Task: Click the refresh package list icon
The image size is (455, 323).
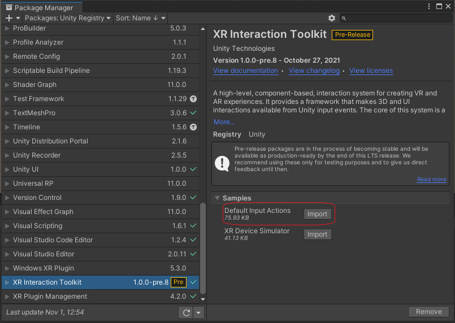Action: 186,313
